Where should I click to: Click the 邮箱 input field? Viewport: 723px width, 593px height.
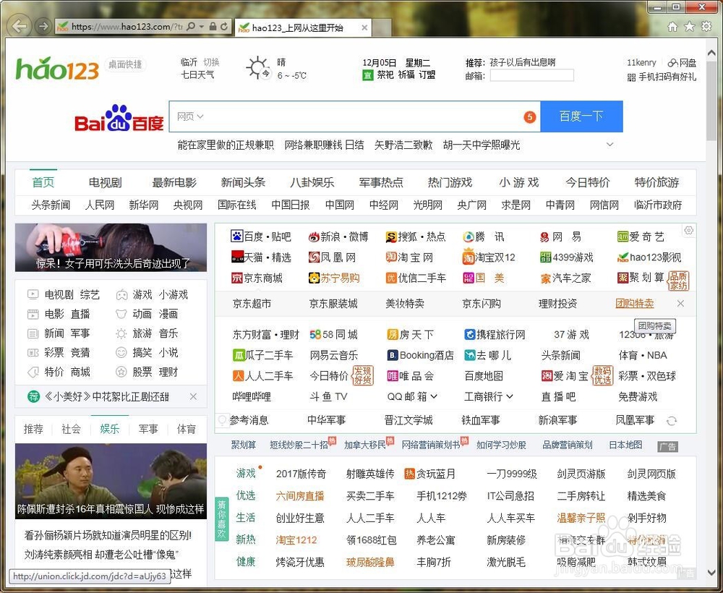531,75
